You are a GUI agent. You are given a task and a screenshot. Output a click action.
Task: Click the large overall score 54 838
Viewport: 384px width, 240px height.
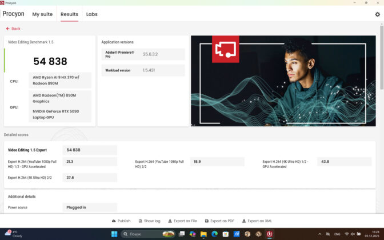(x=50, y=61)
